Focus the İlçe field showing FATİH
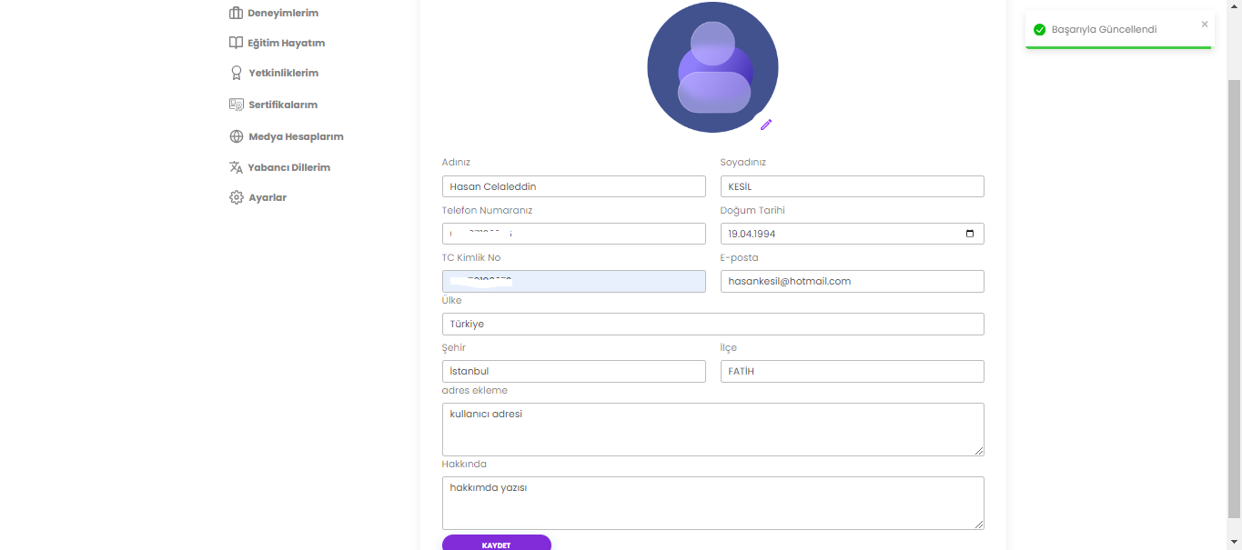The width and height of the screenshot is (1242, 550). [x=853, y=371]
